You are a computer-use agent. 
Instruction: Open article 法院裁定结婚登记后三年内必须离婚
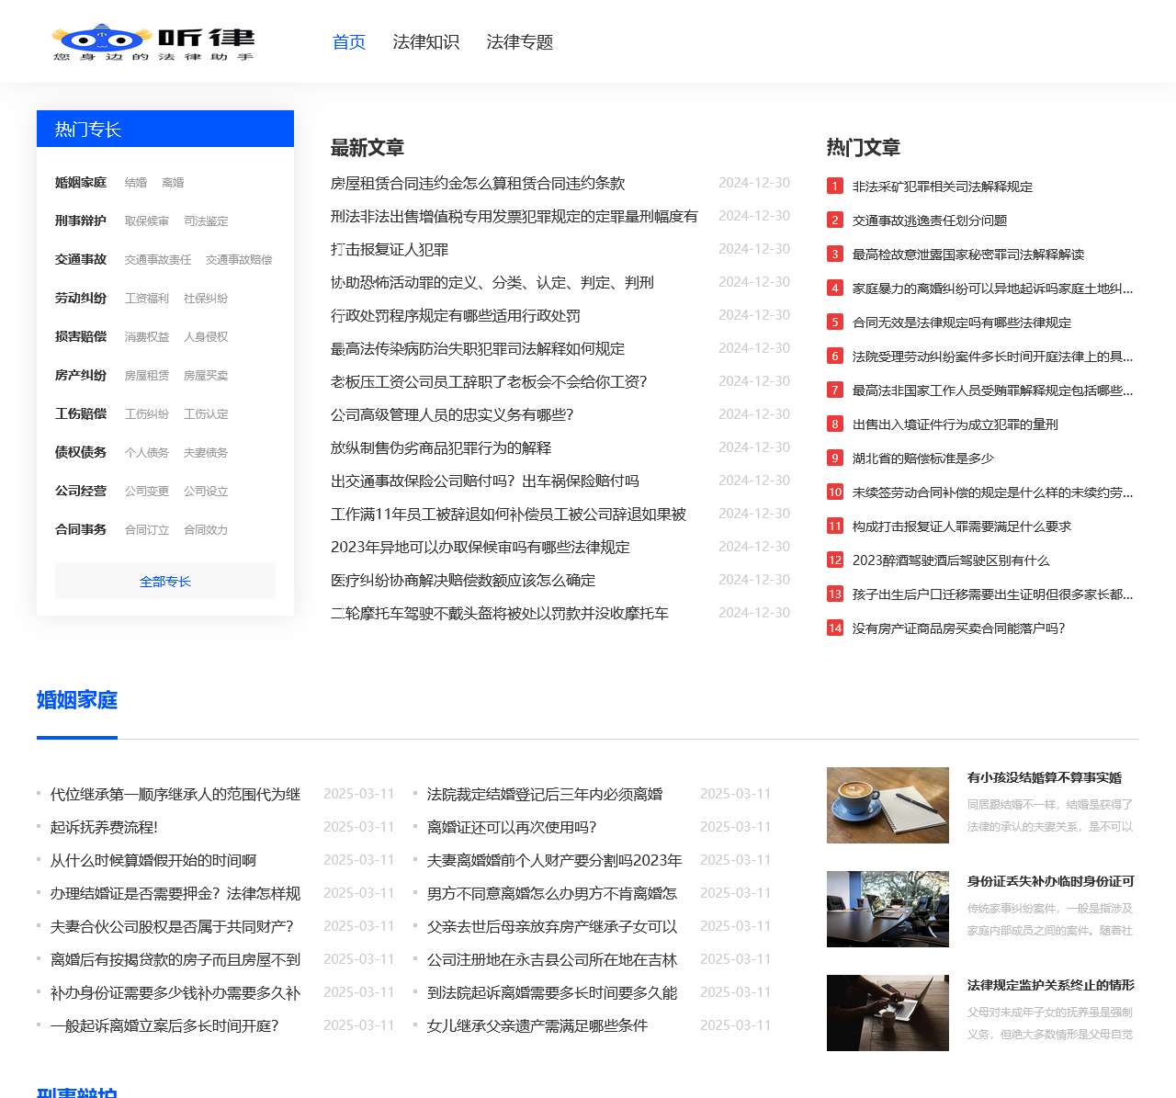545,795
